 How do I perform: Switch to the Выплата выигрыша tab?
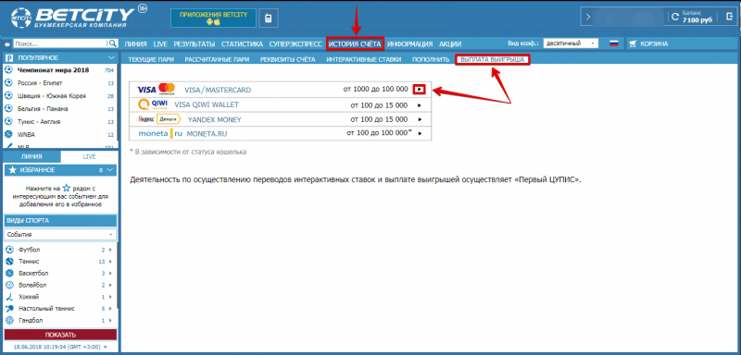493,60
